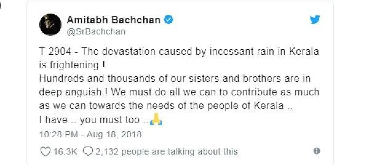The width and height of the screenshot is (369, 165).
Task: Open the @SrBachchan handle link
Action: (96, 32)
